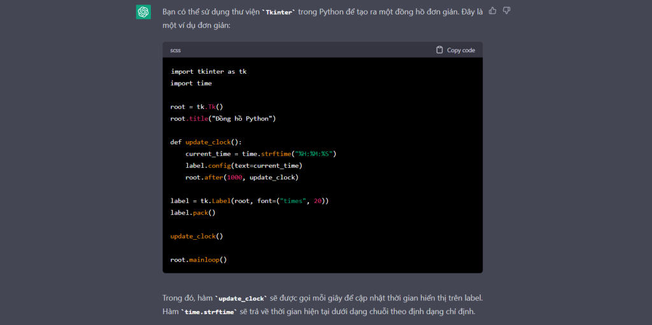The height and width of the screenshot is (325, 652).
Task: Click the 'root.mainloop()' code line
Action: [x=199, y=259]
